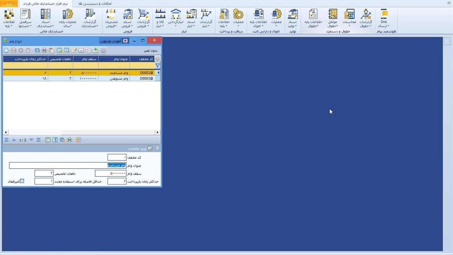Click the سقف وام input field
453x255 pixels.
(110, 174)
